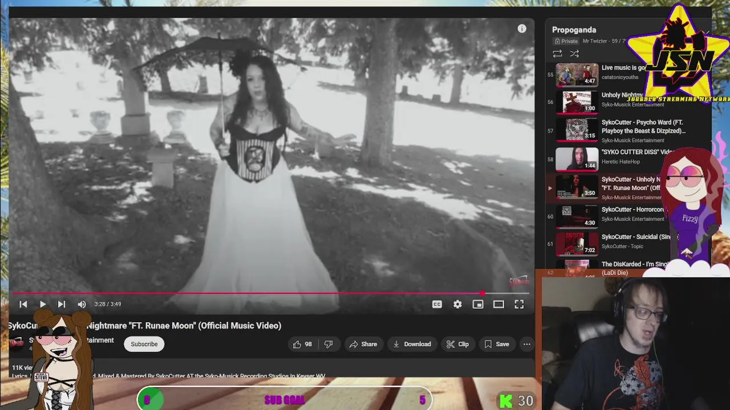Open the video info card icon

[522, 28]
